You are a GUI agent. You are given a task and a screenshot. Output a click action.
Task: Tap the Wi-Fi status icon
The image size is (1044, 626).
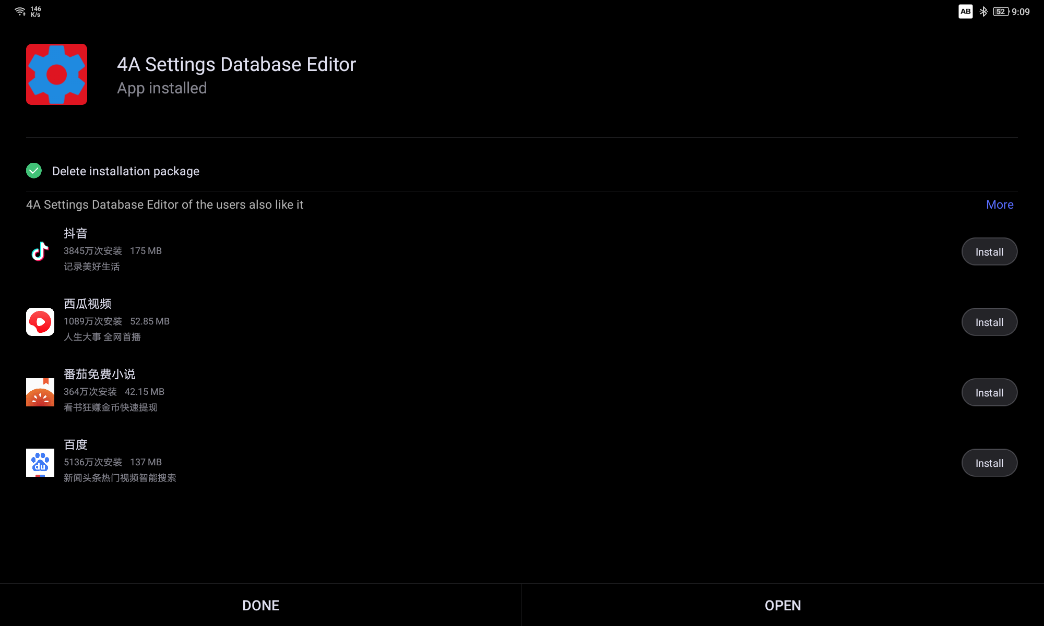tap(20, 11)
